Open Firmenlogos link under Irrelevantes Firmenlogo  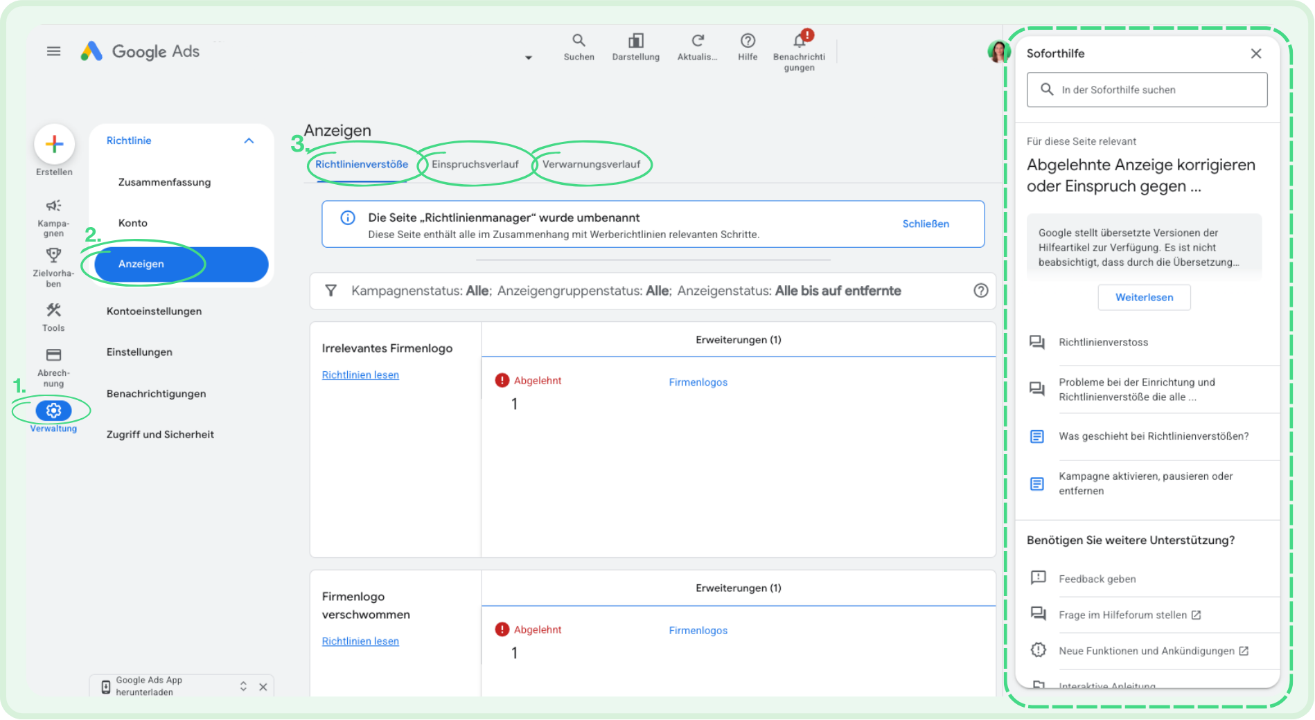(698, 382)
